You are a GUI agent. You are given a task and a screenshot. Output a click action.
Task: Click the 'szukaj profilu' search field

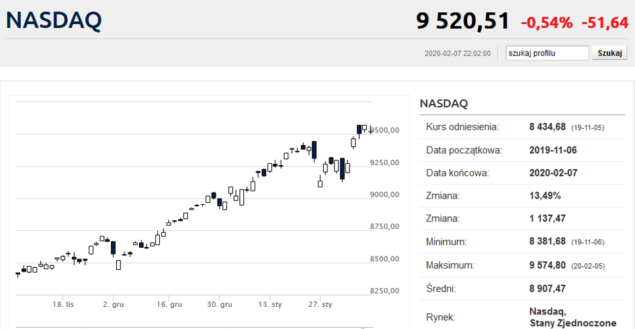(x=547, y=53)
